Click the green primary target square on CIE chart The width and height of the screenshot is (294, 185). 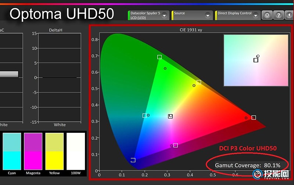coord(159,57)
